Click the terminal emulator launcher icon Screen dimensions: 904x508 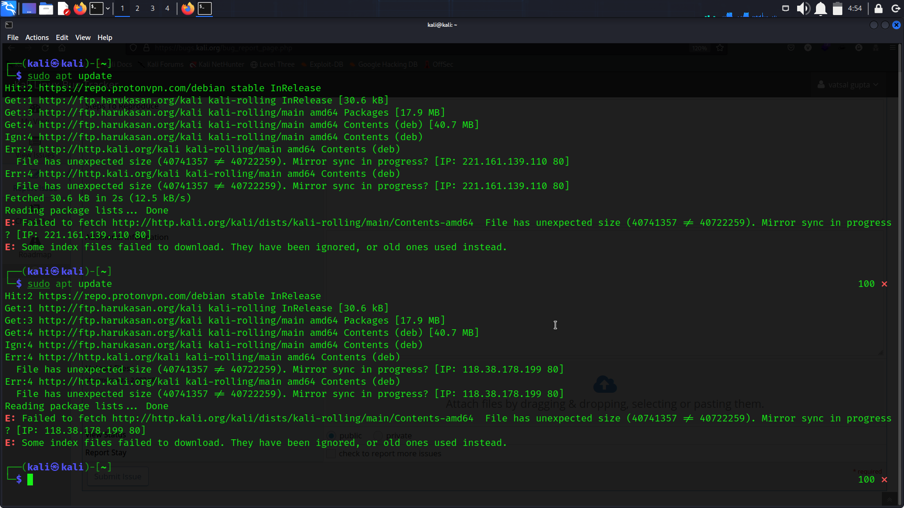(96, 8)
